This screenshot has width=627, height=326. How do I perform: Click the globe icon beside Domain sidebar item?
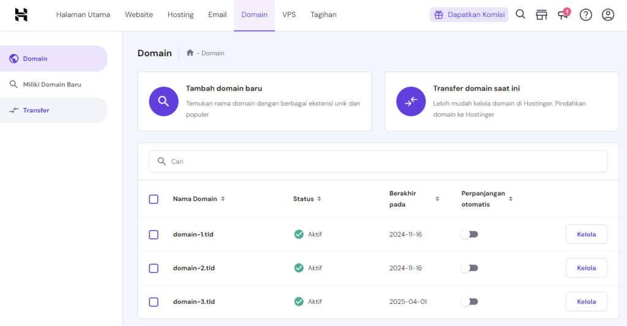pos(13,59)
